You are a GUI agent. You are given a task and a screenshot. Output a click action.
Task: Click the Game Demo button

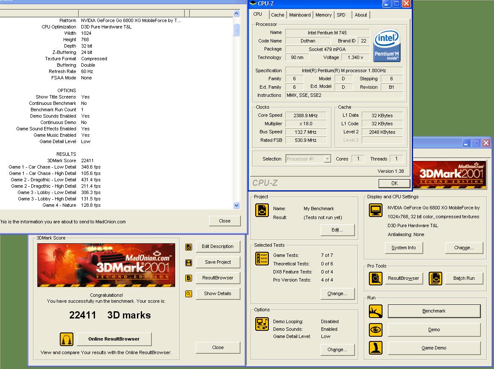pos(434,348)
